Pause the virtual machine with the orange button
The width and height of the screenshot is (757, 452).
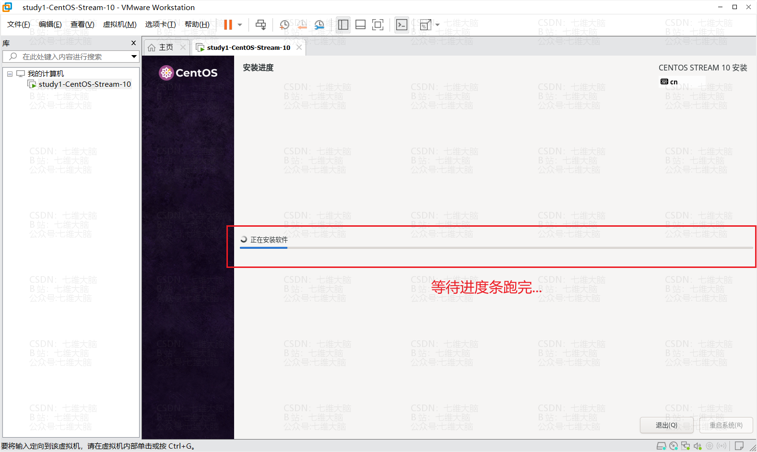[x=228, y=24]
